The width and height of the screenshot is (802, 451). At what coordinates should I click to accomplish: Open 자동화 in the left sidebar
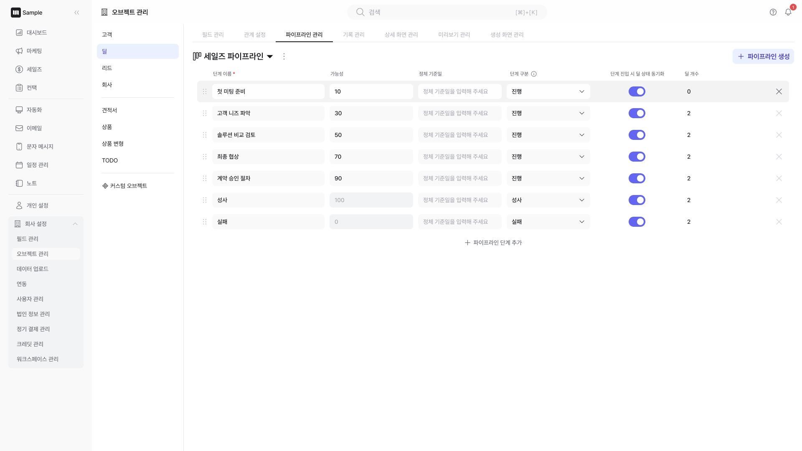(34, 110)
